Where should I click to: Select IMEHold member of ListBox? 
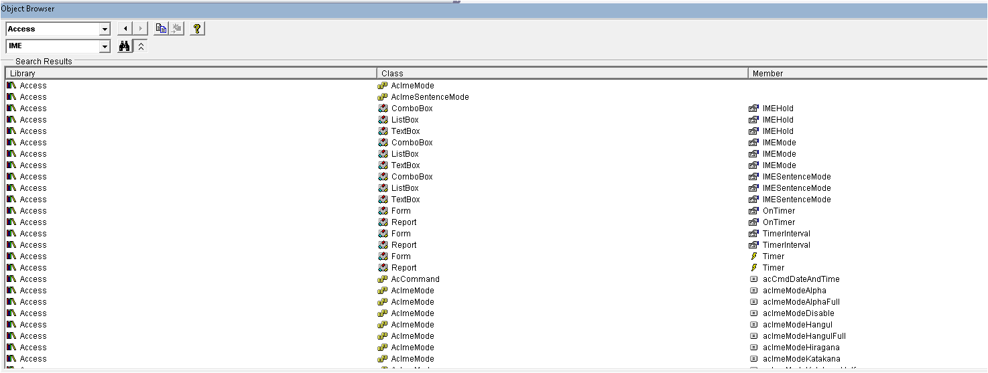point(778,120)
